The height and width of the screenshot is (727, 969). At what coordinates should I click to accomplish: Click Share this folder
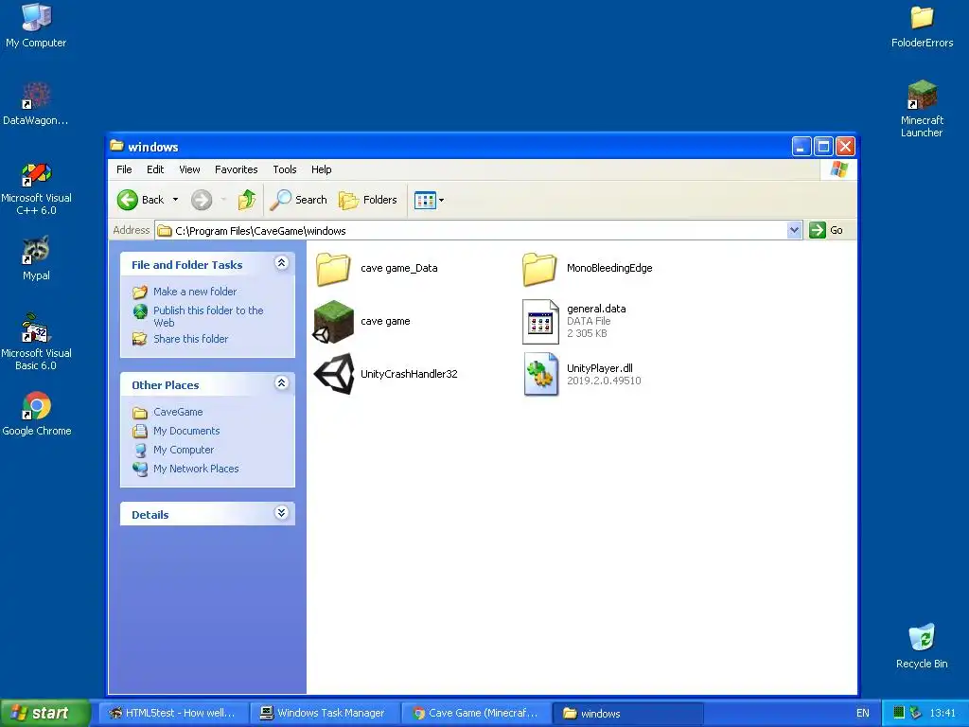[190, 339]
